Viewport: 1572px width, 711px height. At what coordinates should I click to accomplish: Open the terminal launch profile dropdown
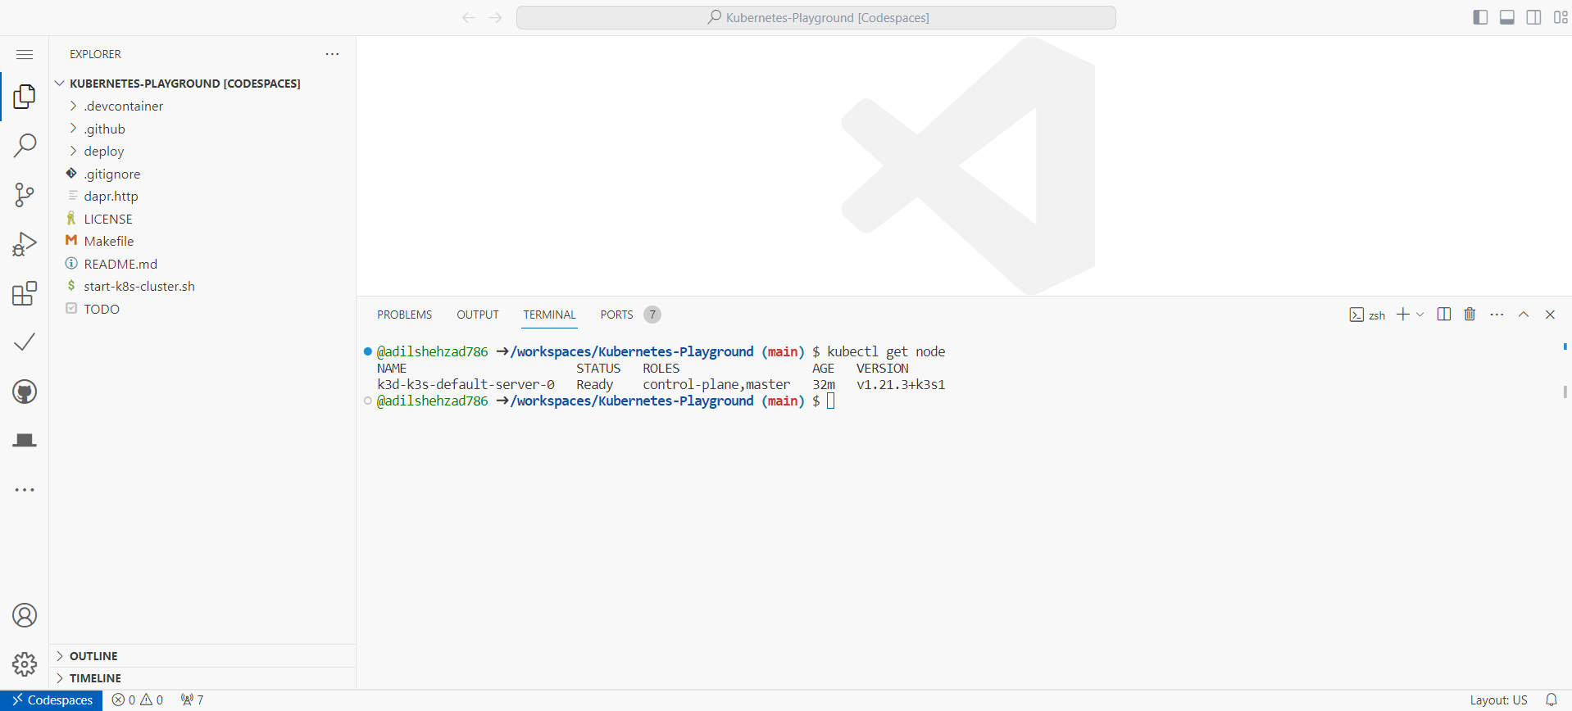tap(1420, 315)
